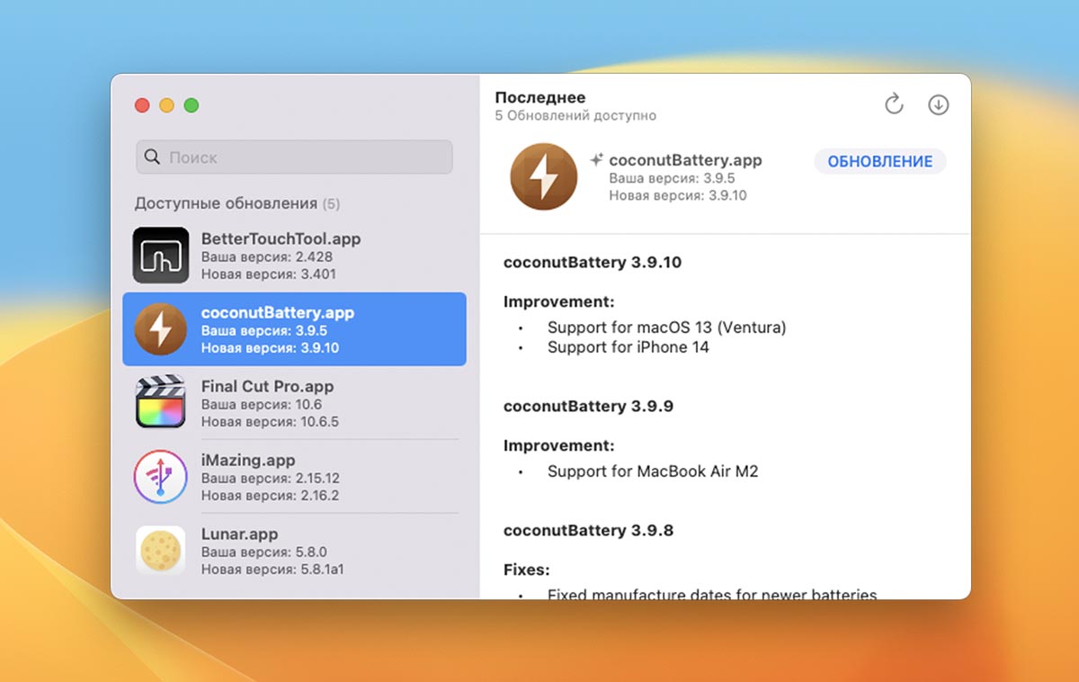Click Fixed manufacture dates for newer batteries line
1079x682 pixels.
712,594
